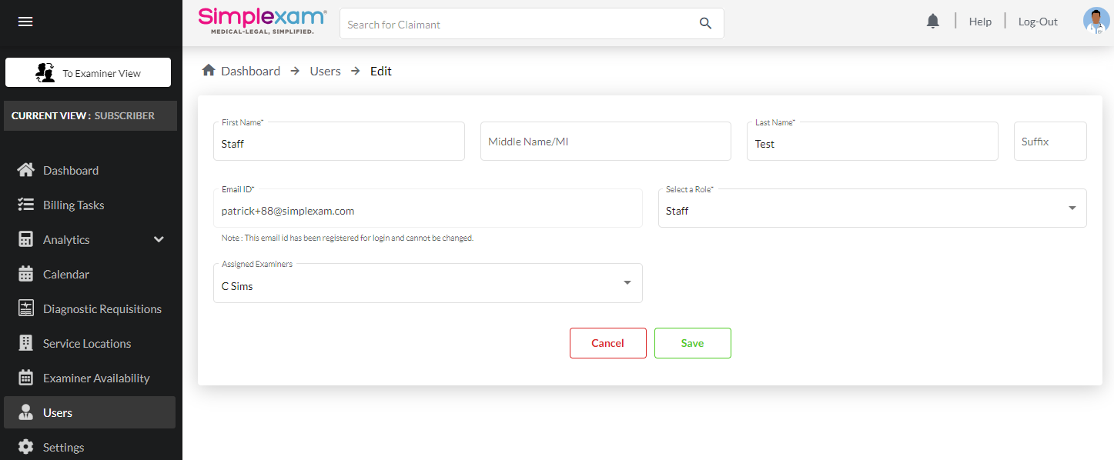Open the notifications bell

[x=933, y=22]
